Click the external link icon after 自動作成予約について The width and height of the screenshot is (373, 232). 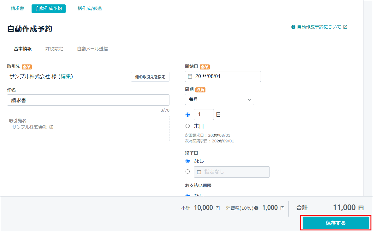346,27
